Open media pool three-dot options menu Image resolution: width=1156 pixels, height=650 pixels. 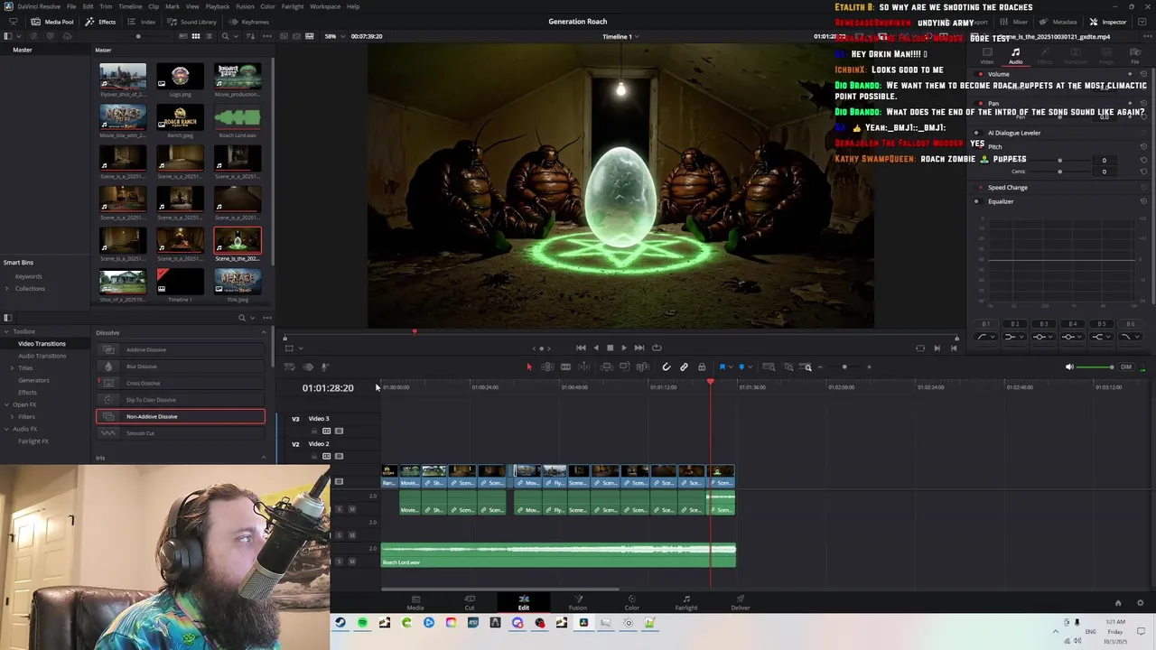pyautogui.click(x=266, y=36)
